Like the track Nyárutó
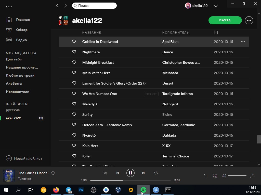 pos(74,135)
